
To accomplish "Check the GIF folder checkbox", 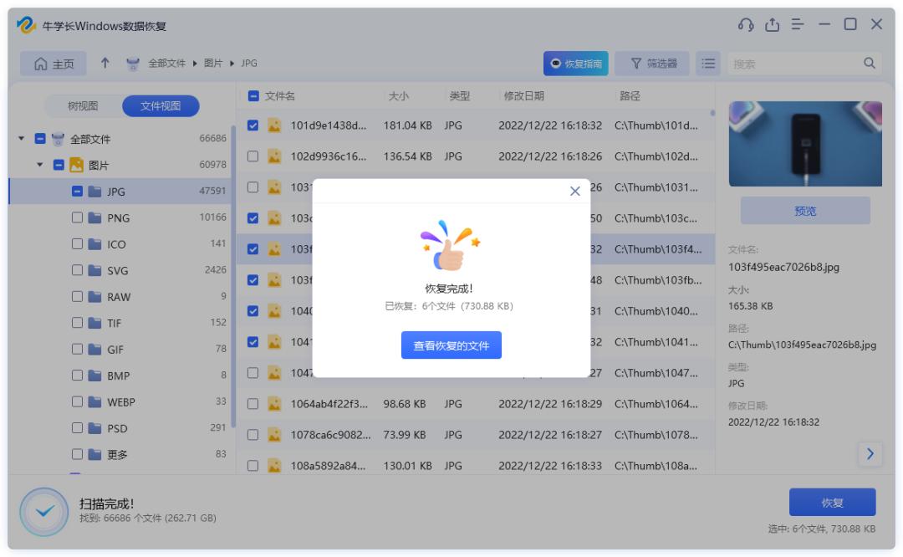I will (x=77, y=349).
